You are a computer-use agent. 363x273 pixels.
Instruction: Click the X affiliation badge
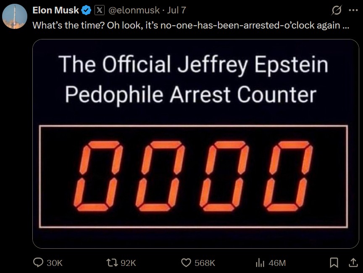tap(100, 10)
